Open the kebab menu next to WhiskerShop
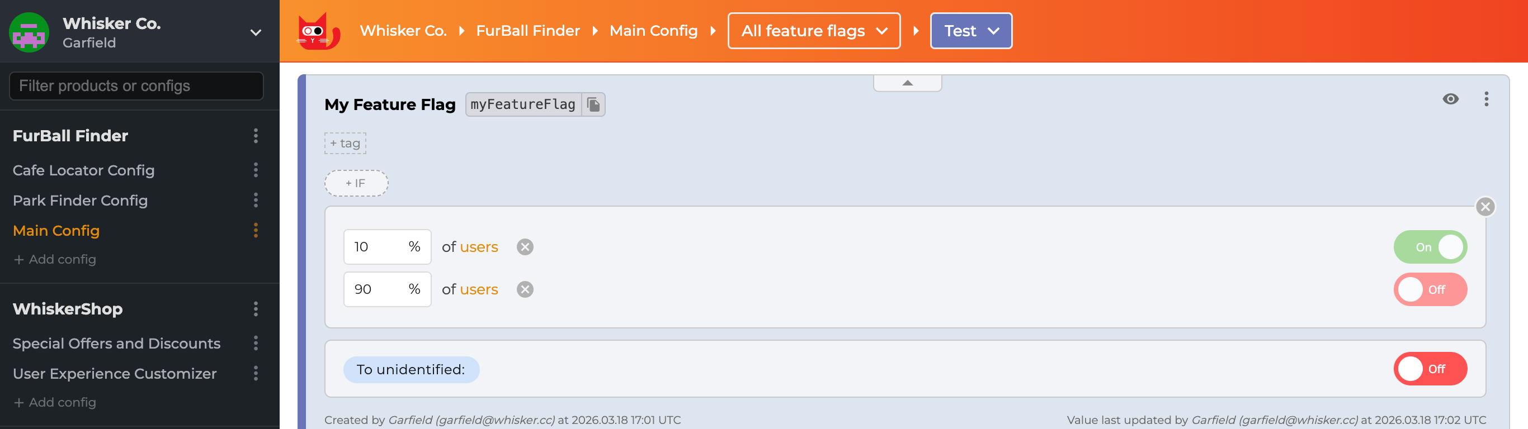 pyautogui.click(x=256, y=308)
